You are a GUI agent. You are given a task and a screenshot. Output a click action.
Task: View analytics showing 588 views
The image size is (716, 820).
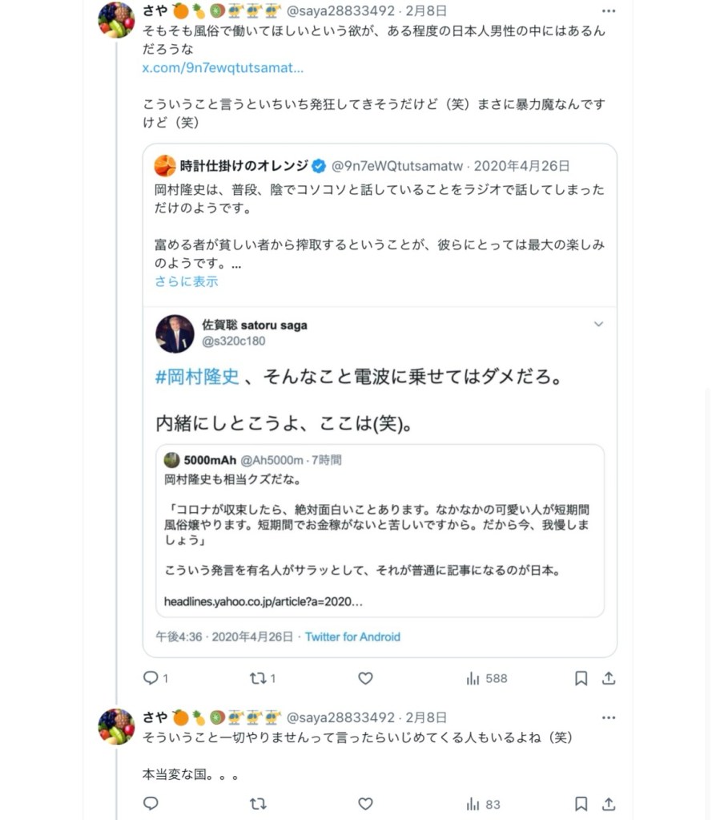486,678
